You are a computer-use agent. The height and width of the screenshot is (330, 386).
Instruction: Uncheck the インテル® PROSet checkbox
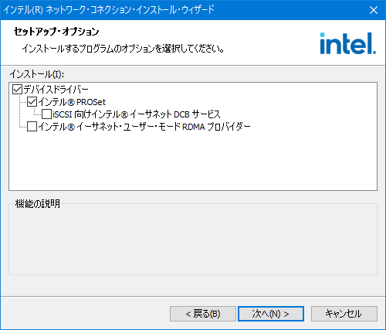pos(32,102)
